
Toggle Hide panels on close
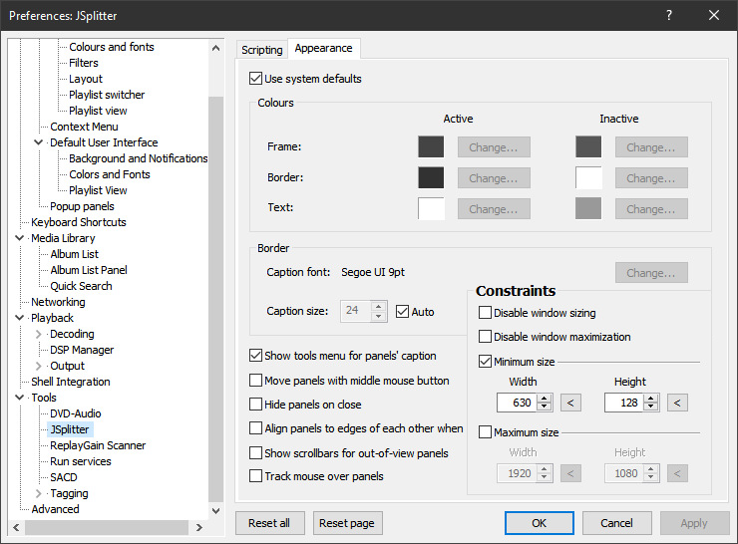click(255, 405)
